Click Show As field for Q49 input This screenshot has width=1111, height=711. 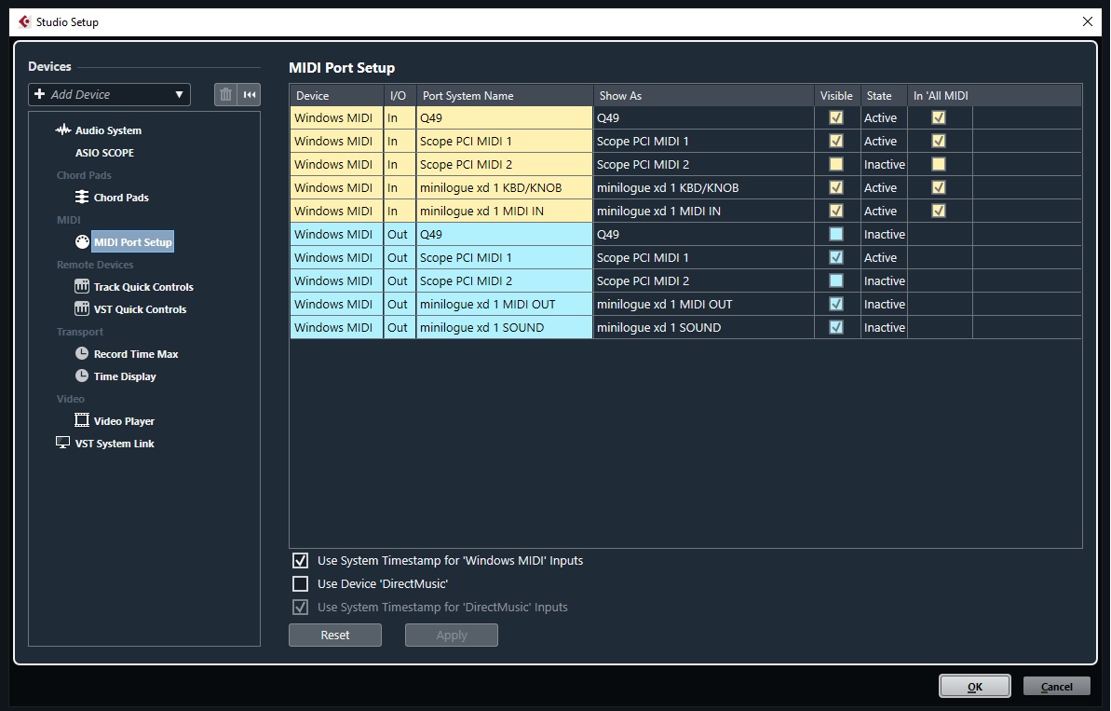point(704,117)
